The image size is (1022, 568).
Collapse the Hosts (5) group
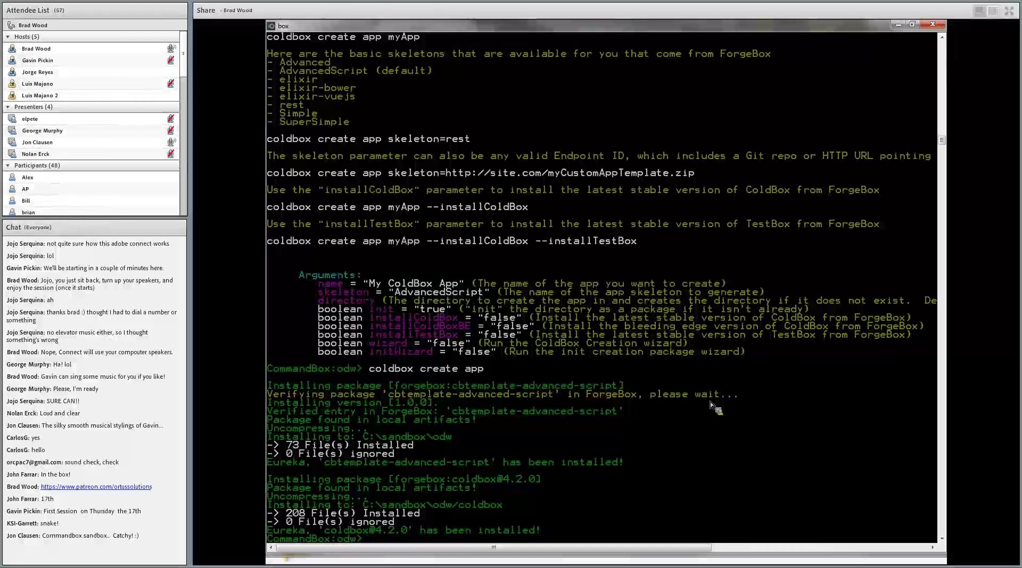coord(8,37)
